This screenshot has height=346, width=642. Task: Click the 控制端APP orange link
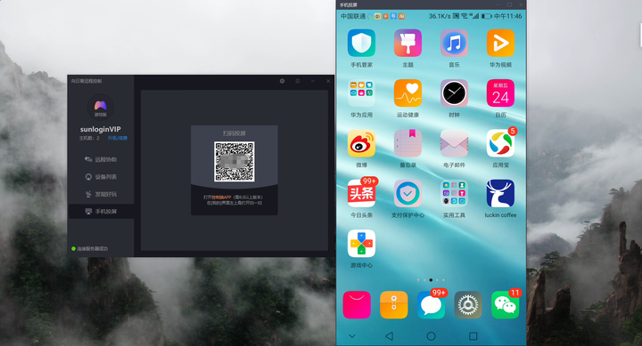[221, 197]
